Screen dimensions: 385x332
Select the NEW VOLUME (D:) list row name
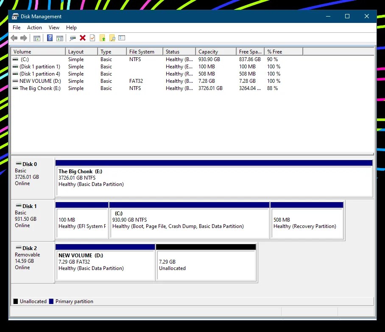coord(40,81)
